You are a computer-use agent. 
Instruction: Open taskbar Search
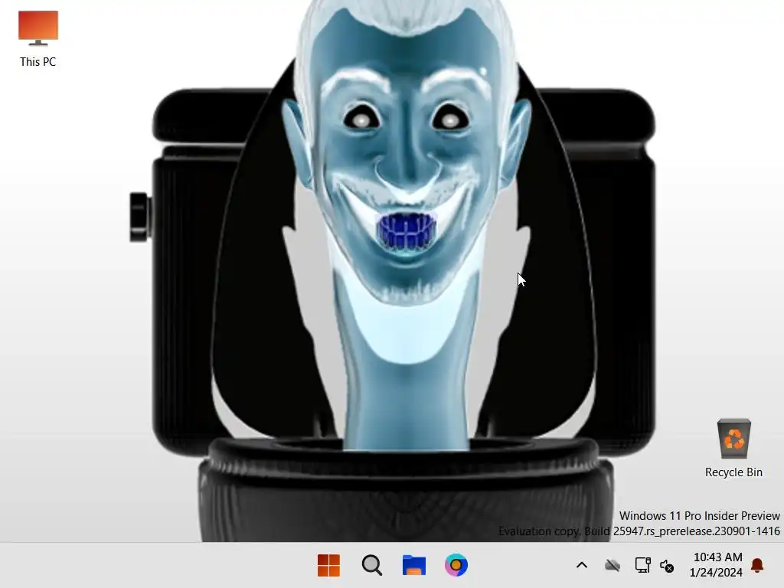371,566
